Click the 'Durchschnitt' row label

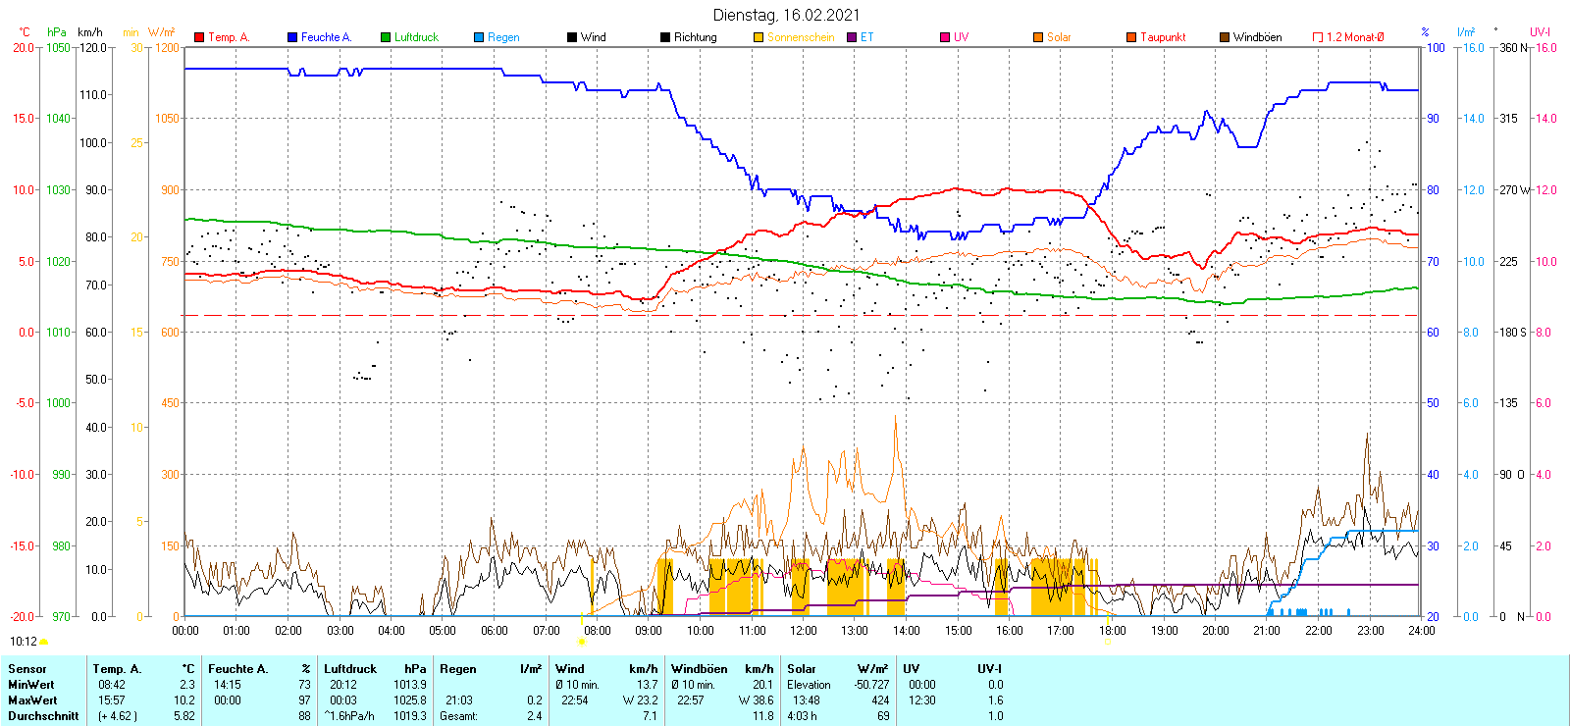(43, 716)
